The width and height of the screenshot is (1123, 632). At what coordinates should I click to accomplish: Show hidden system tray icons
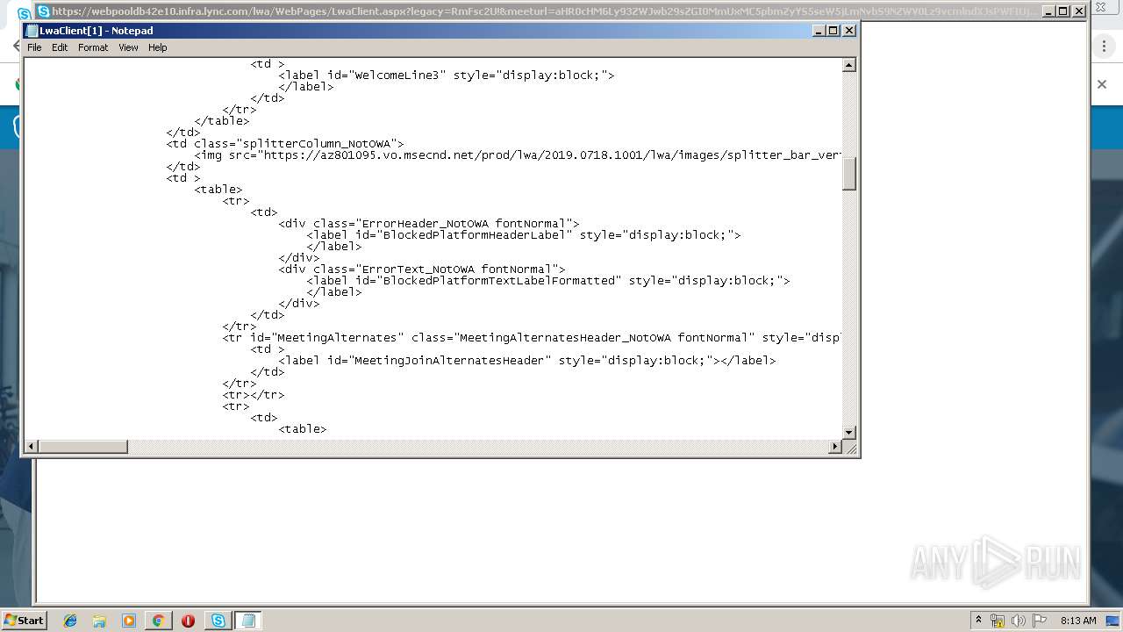(978, 621)
